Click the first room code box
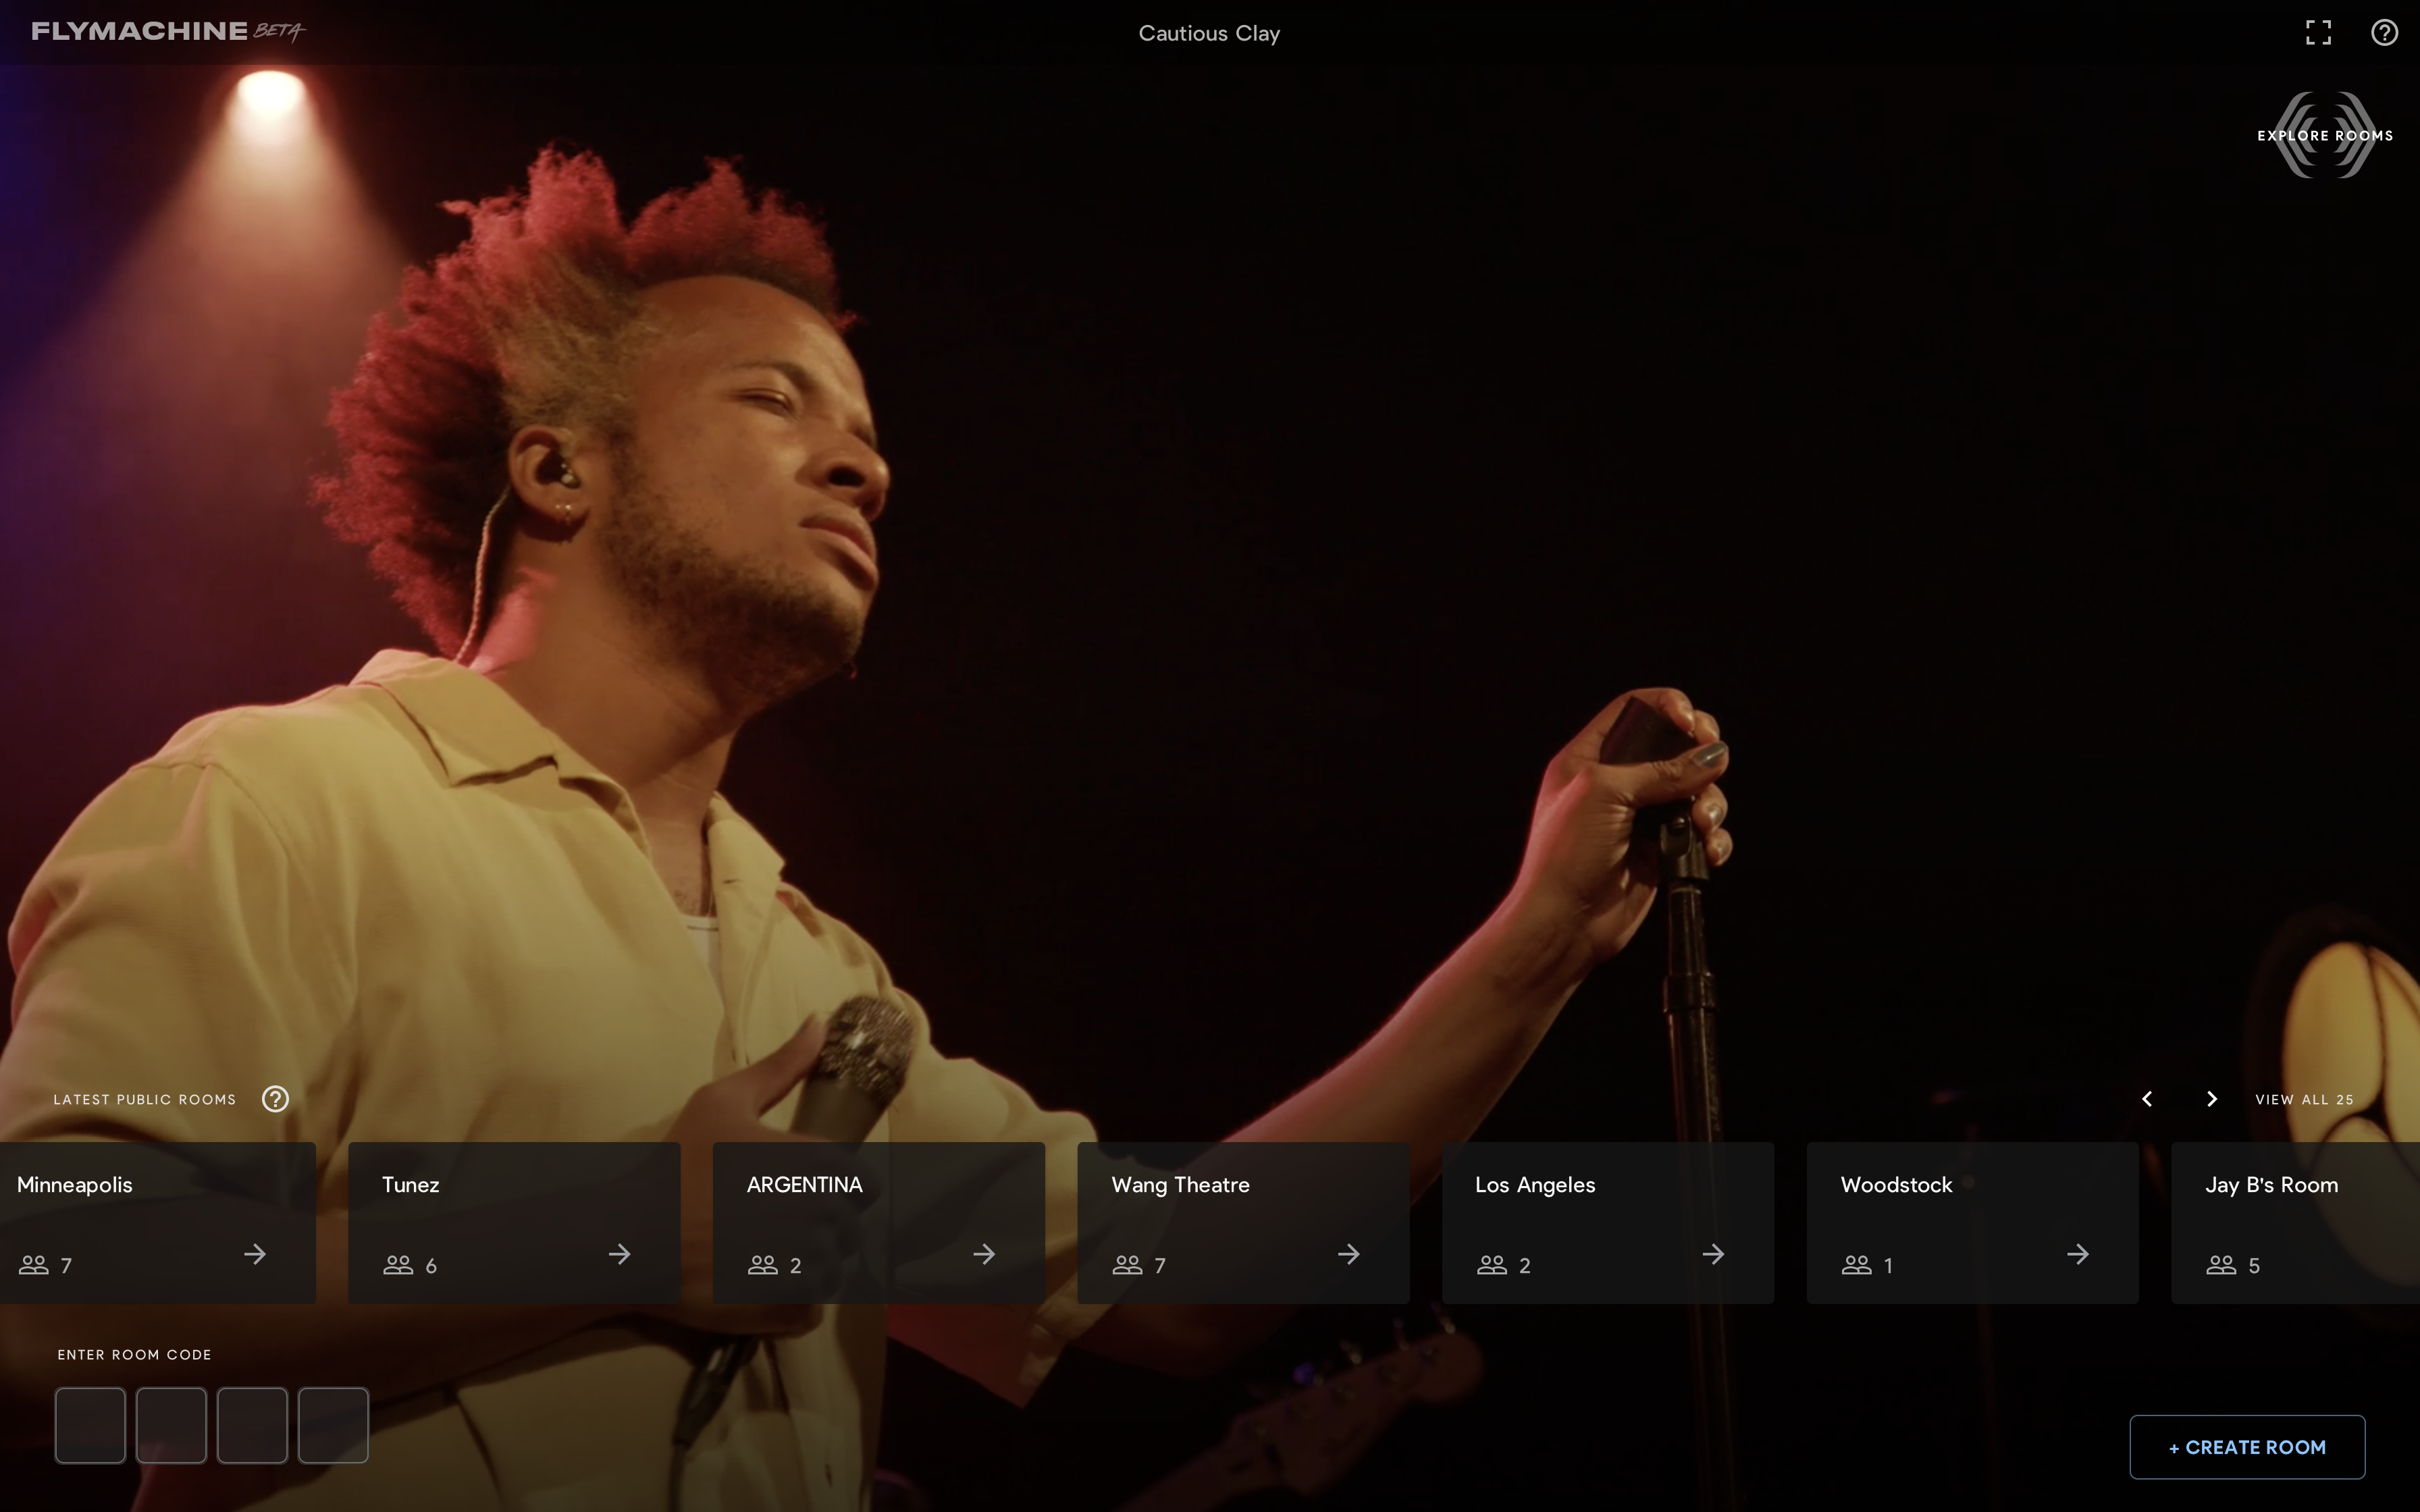Viewport: 2420px width, 1512px height. click(x=90, y=1425)
